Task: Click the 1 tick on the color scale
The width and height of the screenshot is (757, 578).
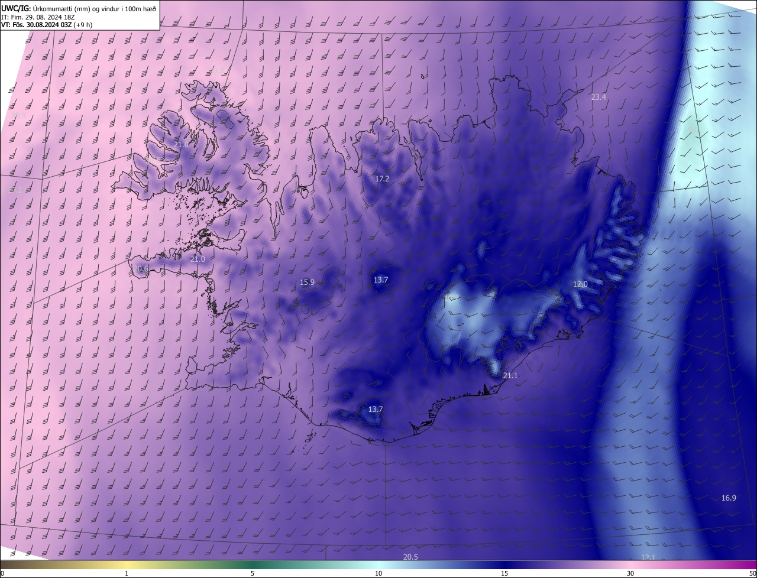Action: [x=127, y=573]
